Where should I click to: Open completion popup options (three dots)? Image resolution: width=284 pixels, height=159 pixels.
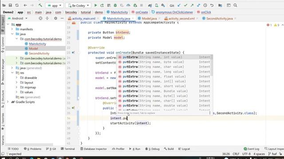(210, 113)
